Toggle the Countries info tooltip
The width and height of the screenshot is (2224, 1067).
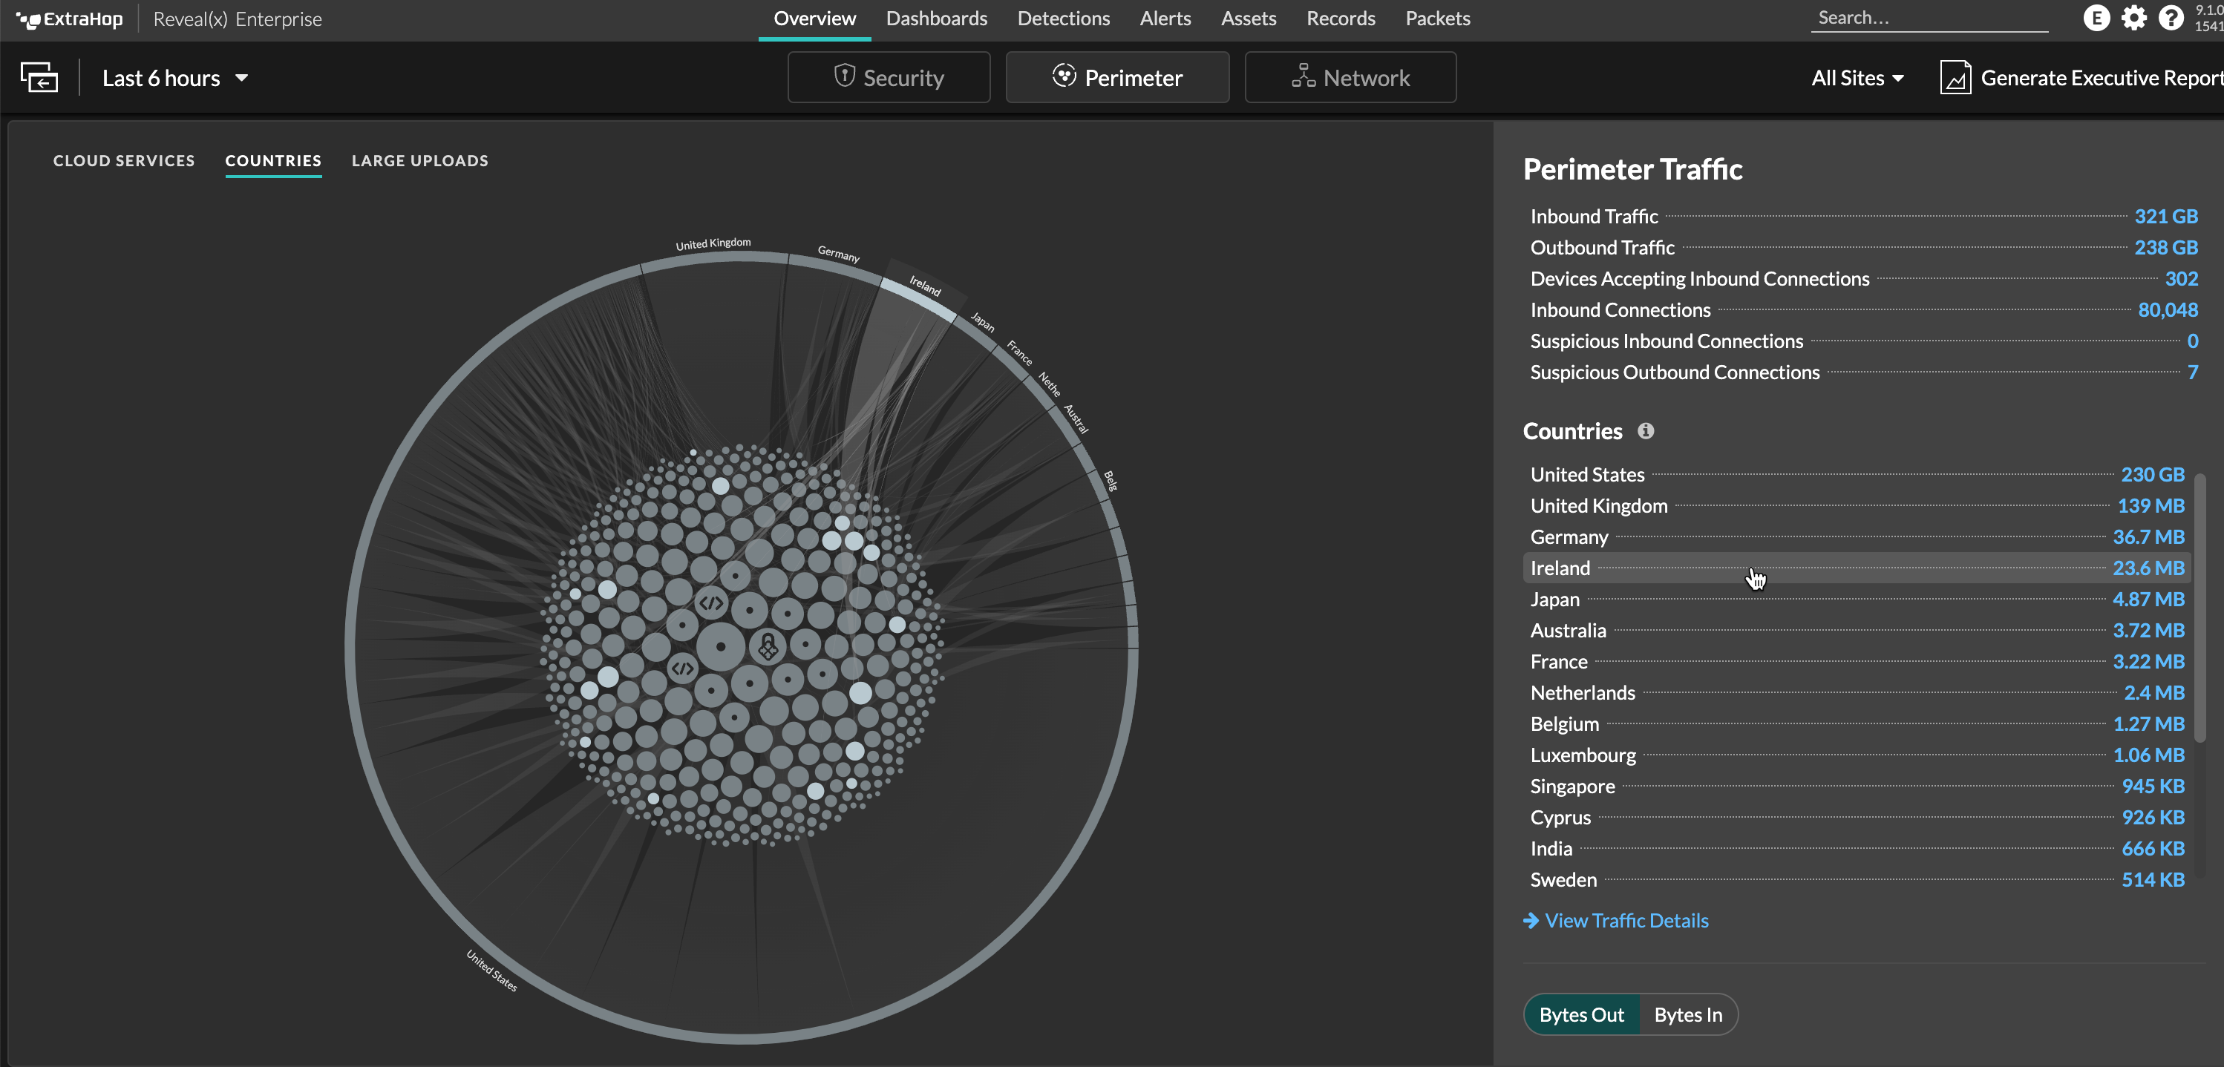click(1645, 432)
